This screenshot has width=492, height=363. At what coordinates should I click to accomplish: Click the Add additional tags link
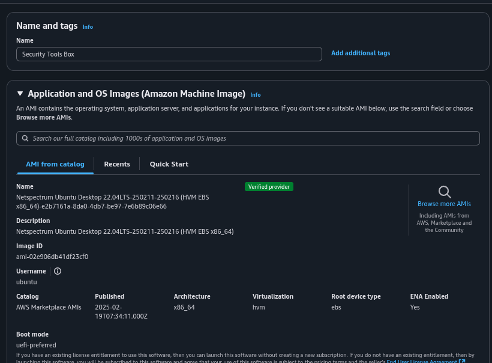[x=360, y=53]
